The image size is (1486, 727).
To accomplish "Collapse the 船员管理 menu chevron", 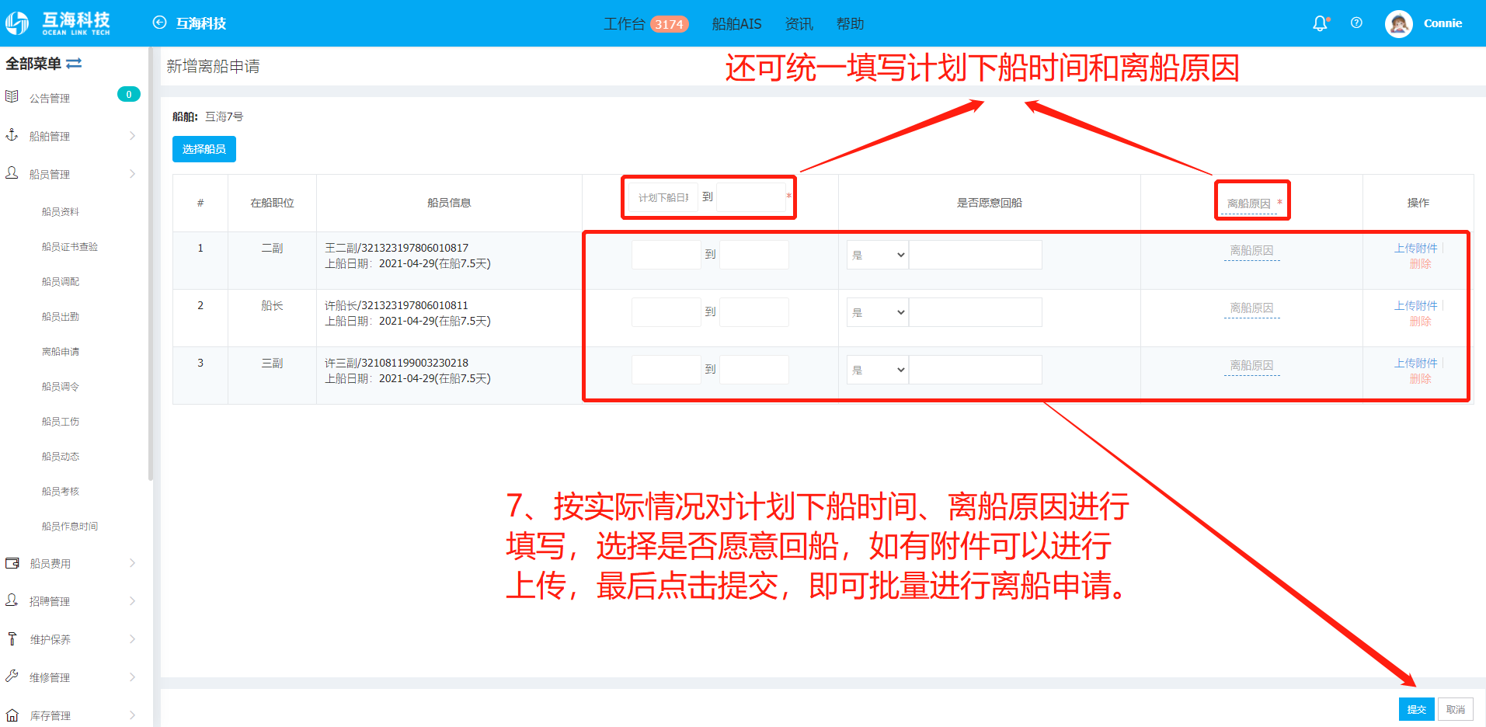I will [132, 174].
